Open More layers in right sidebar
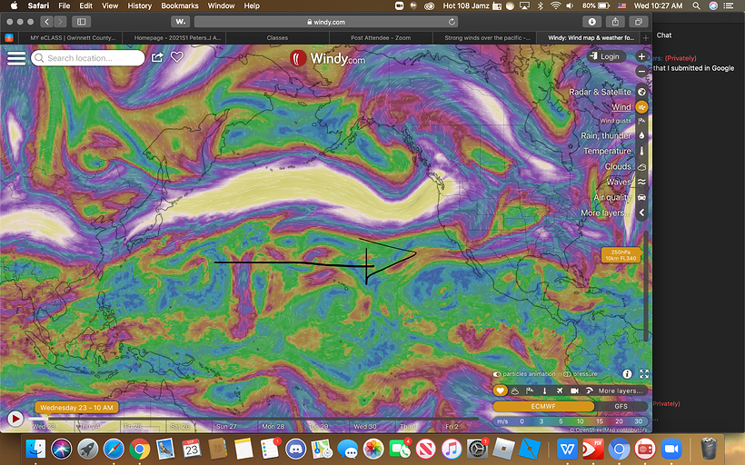Viewport: 745px width, 465px height. click(x=606, y=213)
